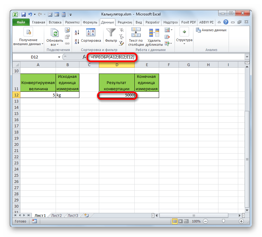The image size is (262, 237).
Task: Click the zoom slider handle
Action: pyautogui.click(x=223, y=221)
